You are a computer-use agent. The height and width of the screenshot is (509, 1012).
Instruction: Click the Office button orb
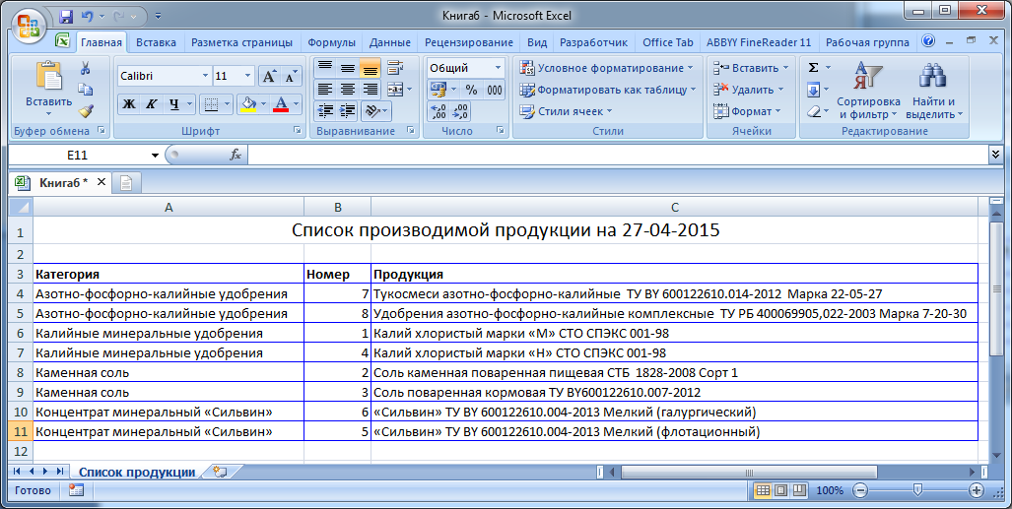tap(29, 26)
